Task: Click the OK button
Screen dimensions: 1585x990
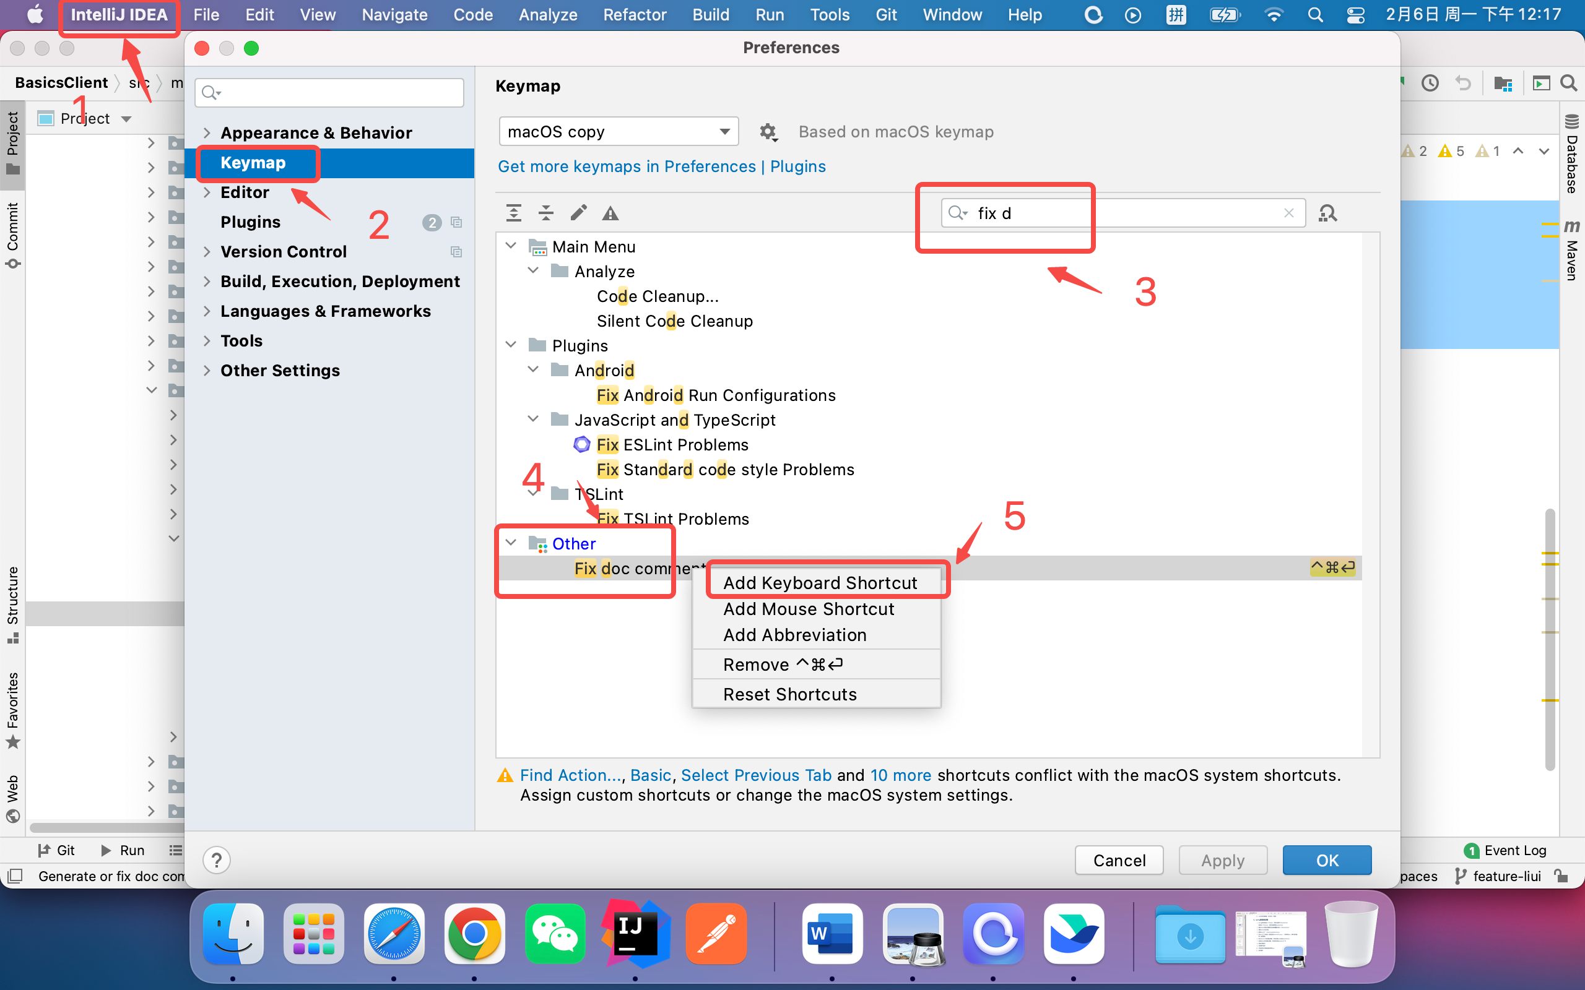Action: click(1326, 859)
